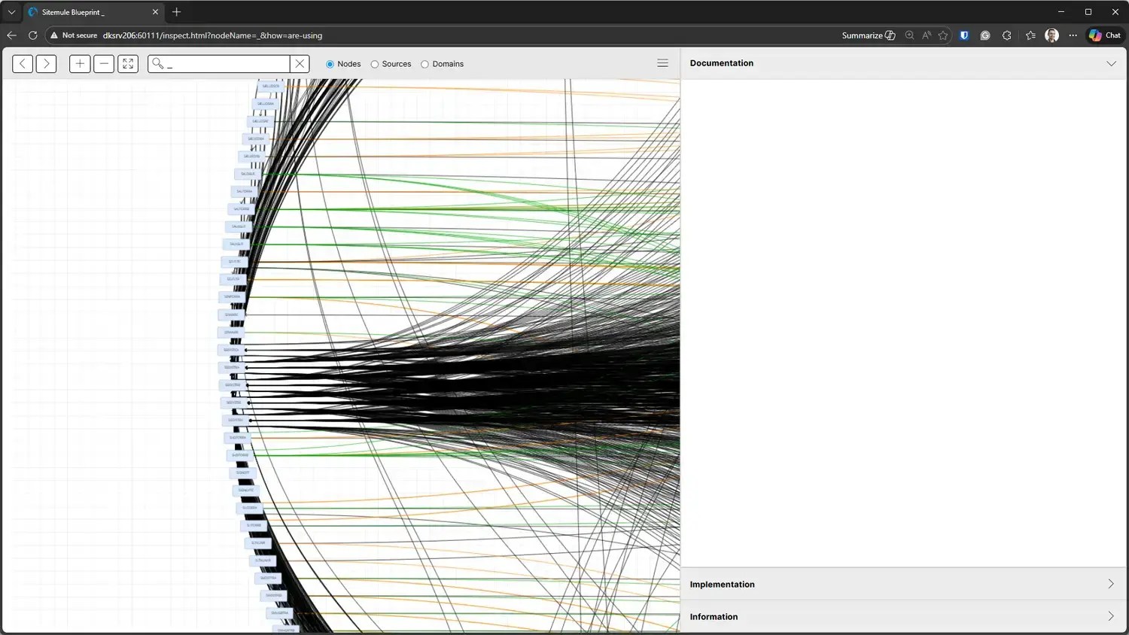
Task: Open the Grammarly extension icon
Action: 985,35
